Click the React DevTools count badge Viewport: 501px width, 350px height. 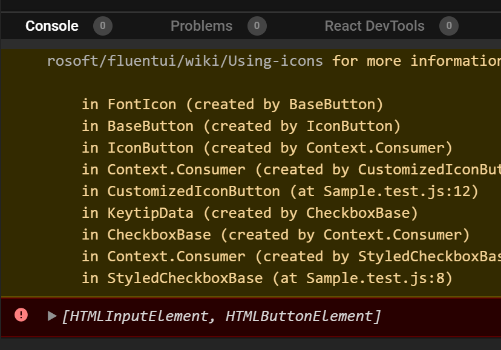[449, 25]
